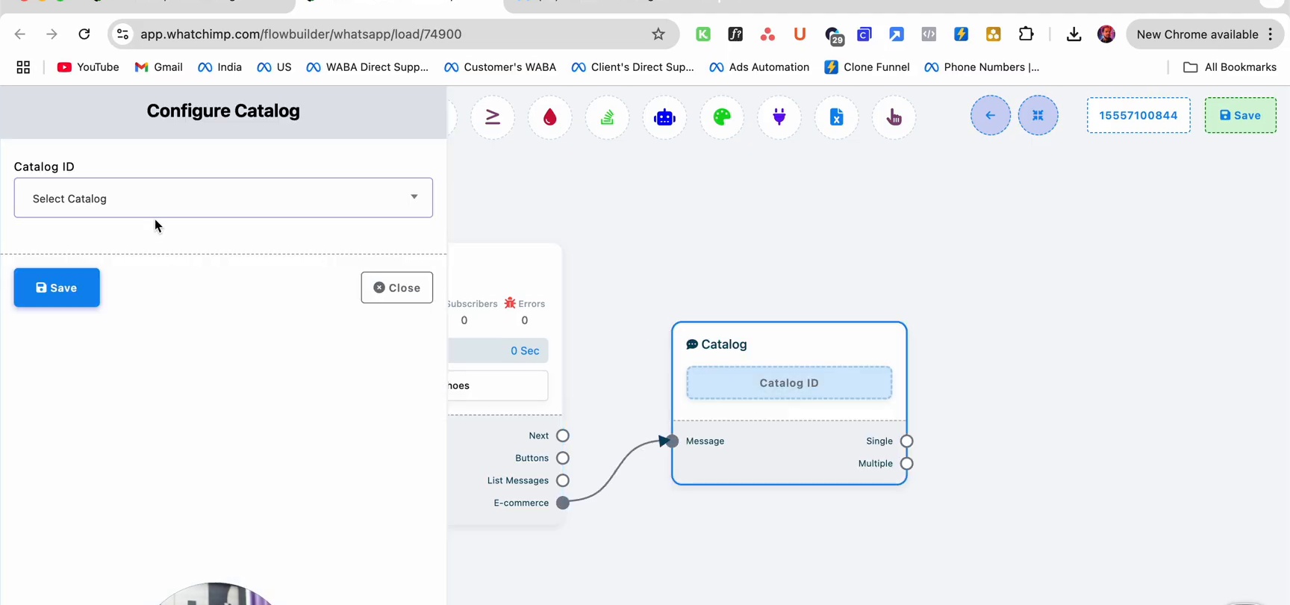The image size is (1290, 605).
Task: Click the Single output connector on Catalog node
Action: [906, 441]
